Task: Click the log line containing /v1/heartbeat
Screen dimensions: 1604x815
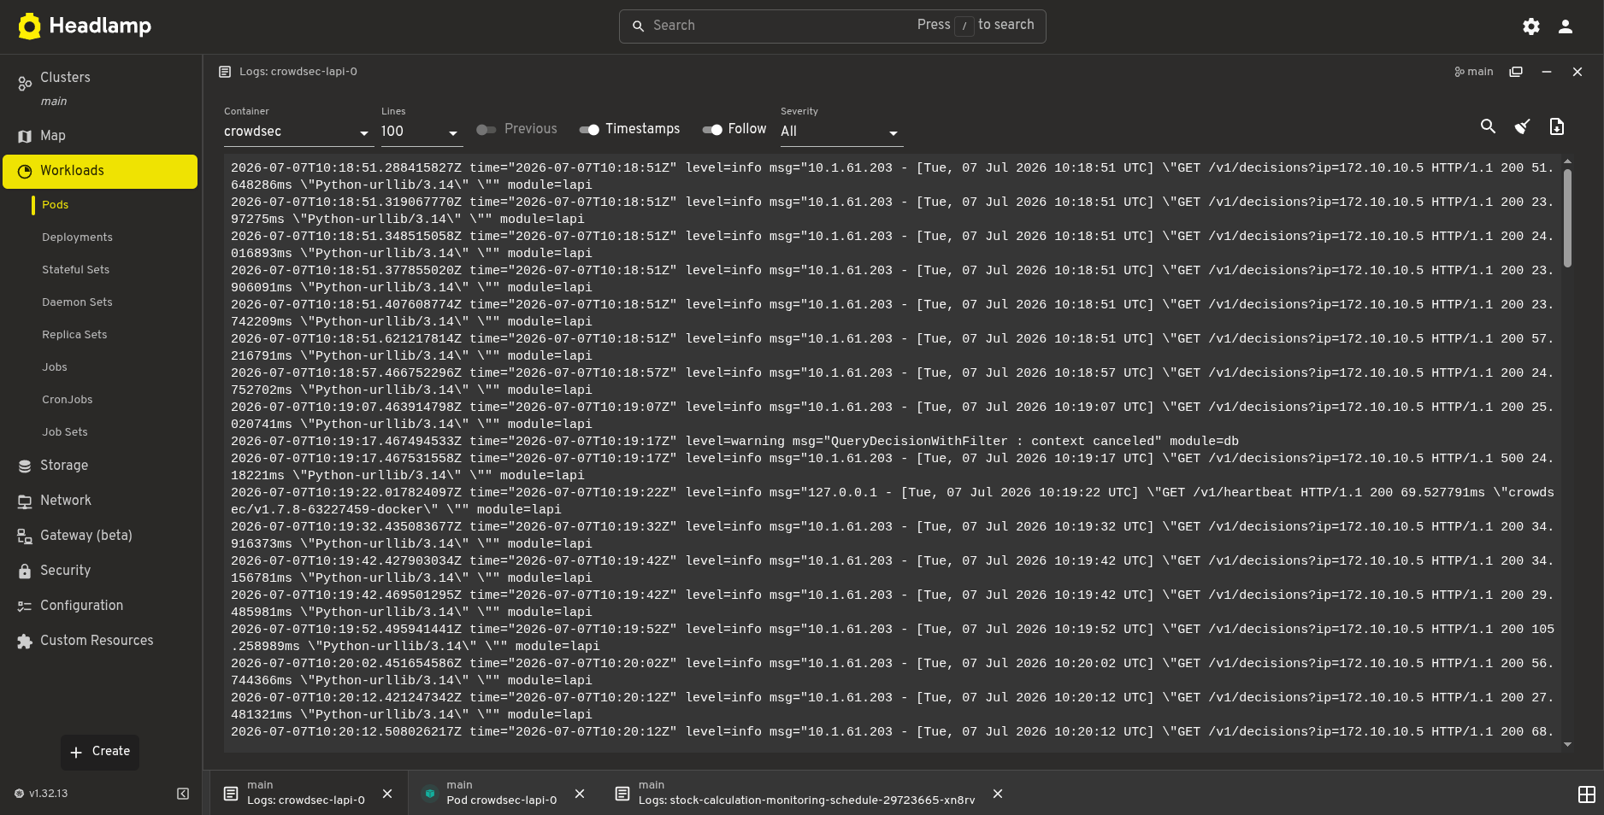Action: [x=893, y=501]
